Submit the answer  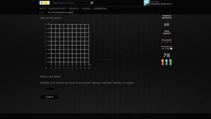[50, 97]
